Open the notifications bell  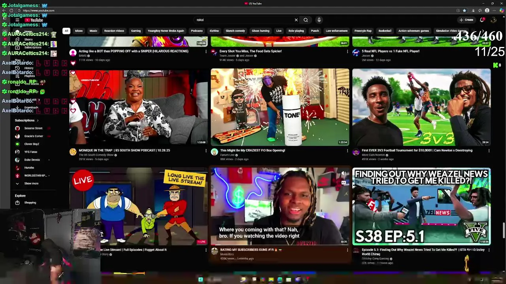482,20
